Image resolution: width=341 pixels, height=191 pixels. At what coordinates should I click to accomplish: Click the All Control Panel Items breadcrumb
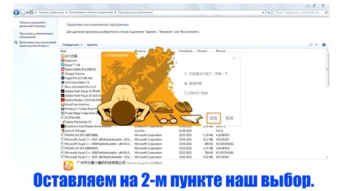click(x=91, y=12)
